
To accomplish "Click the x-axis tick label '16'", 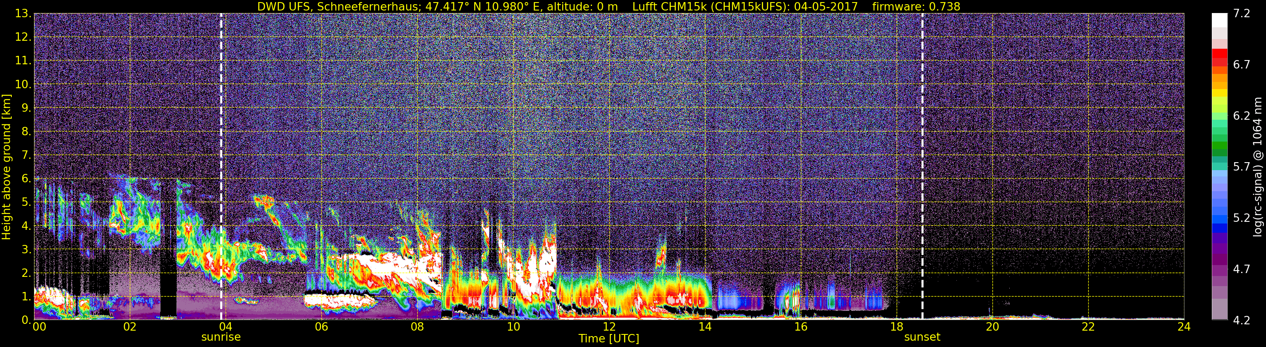I will pos(800,327).
